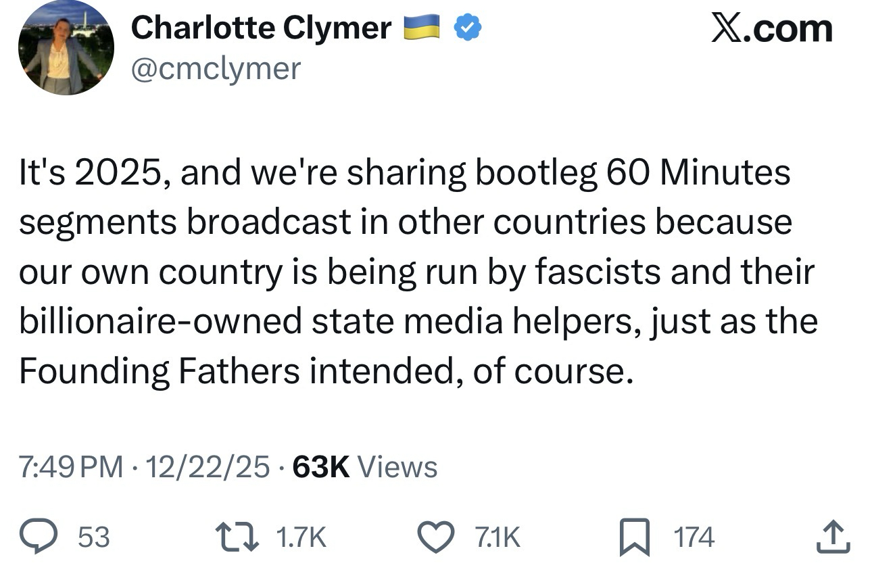Screen dimensions: 872x580
Task: Open Charlotte Clymer's profile picture
Action: click(x=66, y=49)
